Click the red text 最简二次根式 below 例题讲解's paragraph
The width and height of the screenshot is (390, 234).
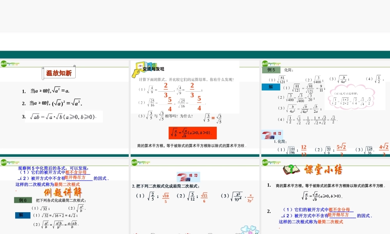67,184
